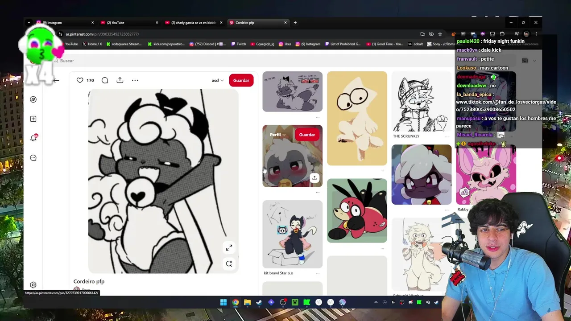Screen dimensions: 571x321
Task: Click the Discord icon in the system tray
Action: [x=410, y=302]
